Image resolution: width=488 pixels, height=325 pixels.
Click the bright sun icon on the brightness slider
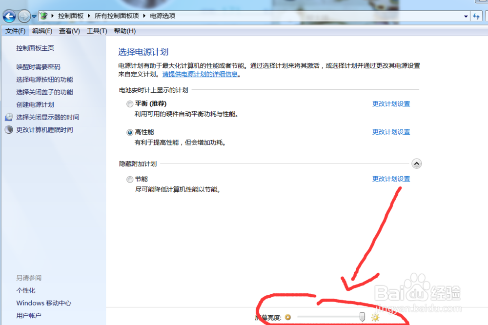click(x=375, y=317)
